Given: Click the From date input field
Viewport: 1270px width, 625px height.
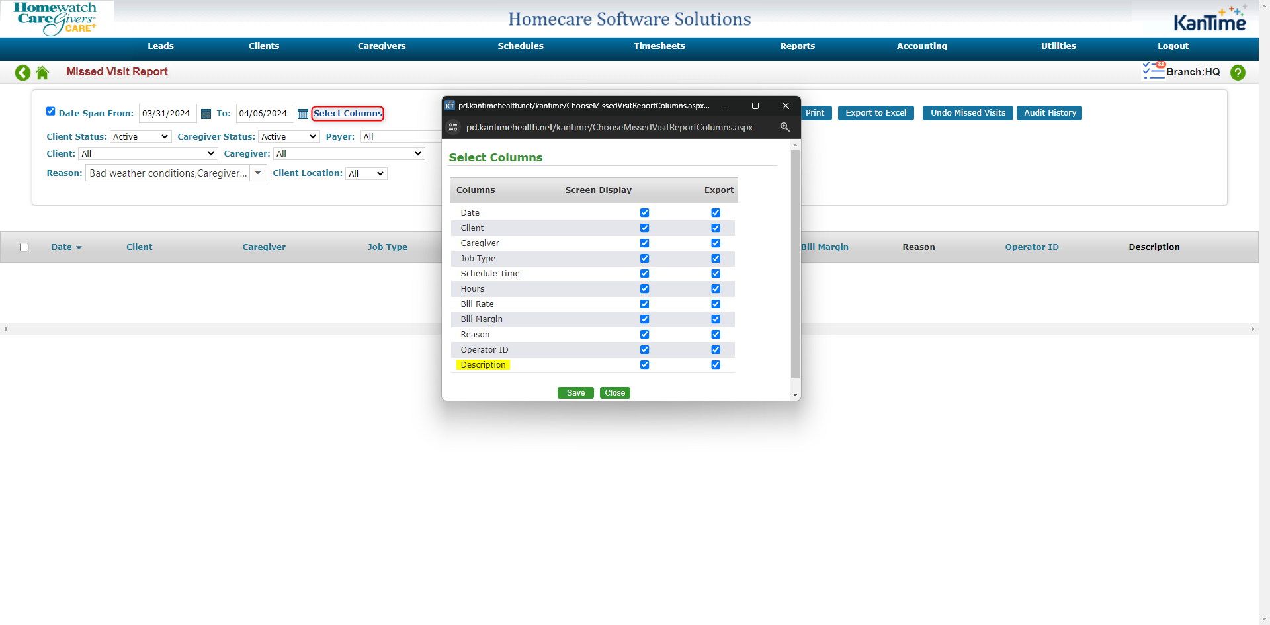Looking at the screenshot, I should tap(167, 114).
